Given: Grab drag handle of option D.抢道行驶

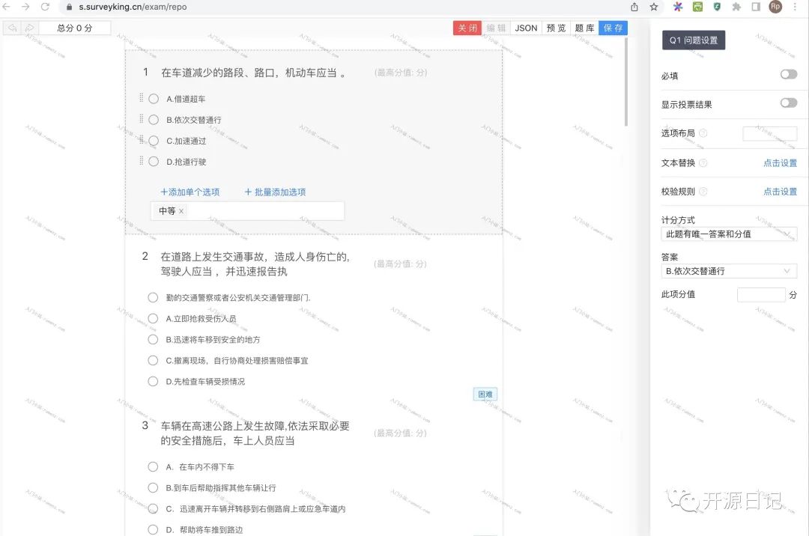Looking at the screenshot, I should click(x=142, y=161).
